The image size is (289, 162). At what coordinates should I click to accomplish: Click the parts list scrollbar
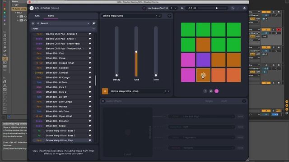(x=95, y=81)
